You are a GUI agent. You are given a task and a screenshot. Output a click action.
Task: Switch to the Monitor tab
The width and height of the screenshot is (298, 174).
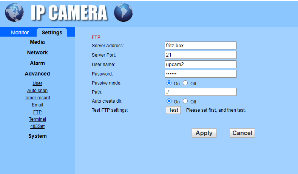pyautogui.click(x=20, y=32)
